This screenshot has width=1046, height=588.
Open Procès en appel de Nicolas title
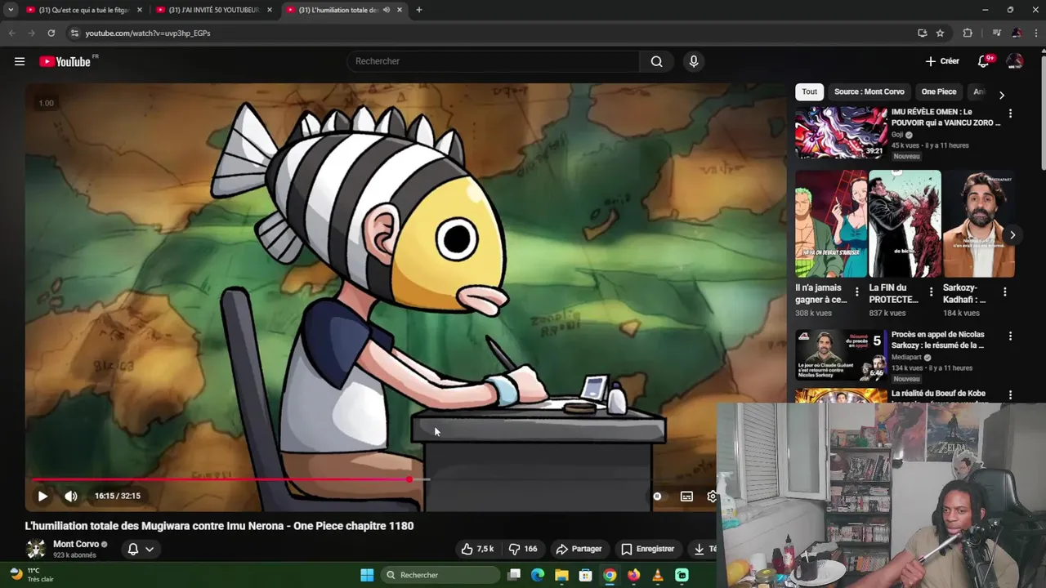tap(938, 340)
